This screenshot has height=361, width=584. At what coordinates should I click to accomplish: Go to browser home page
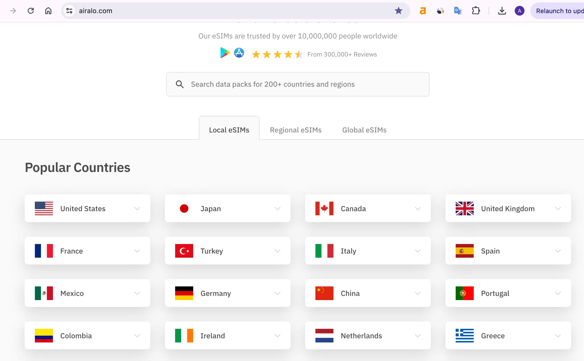point(48,11)
